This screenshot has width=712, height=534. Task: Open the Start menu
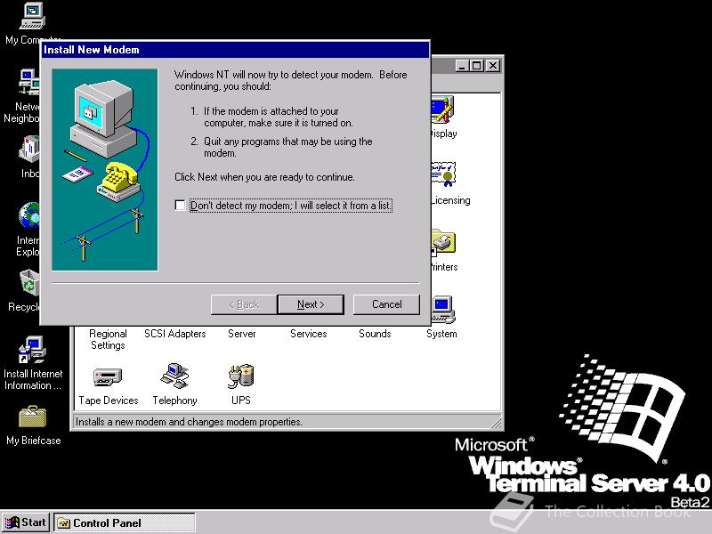[x=26, y=522]
